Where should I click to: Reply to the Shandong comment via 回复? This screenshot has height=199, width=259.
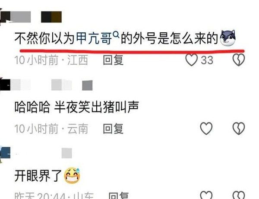(x=119, y=196)
